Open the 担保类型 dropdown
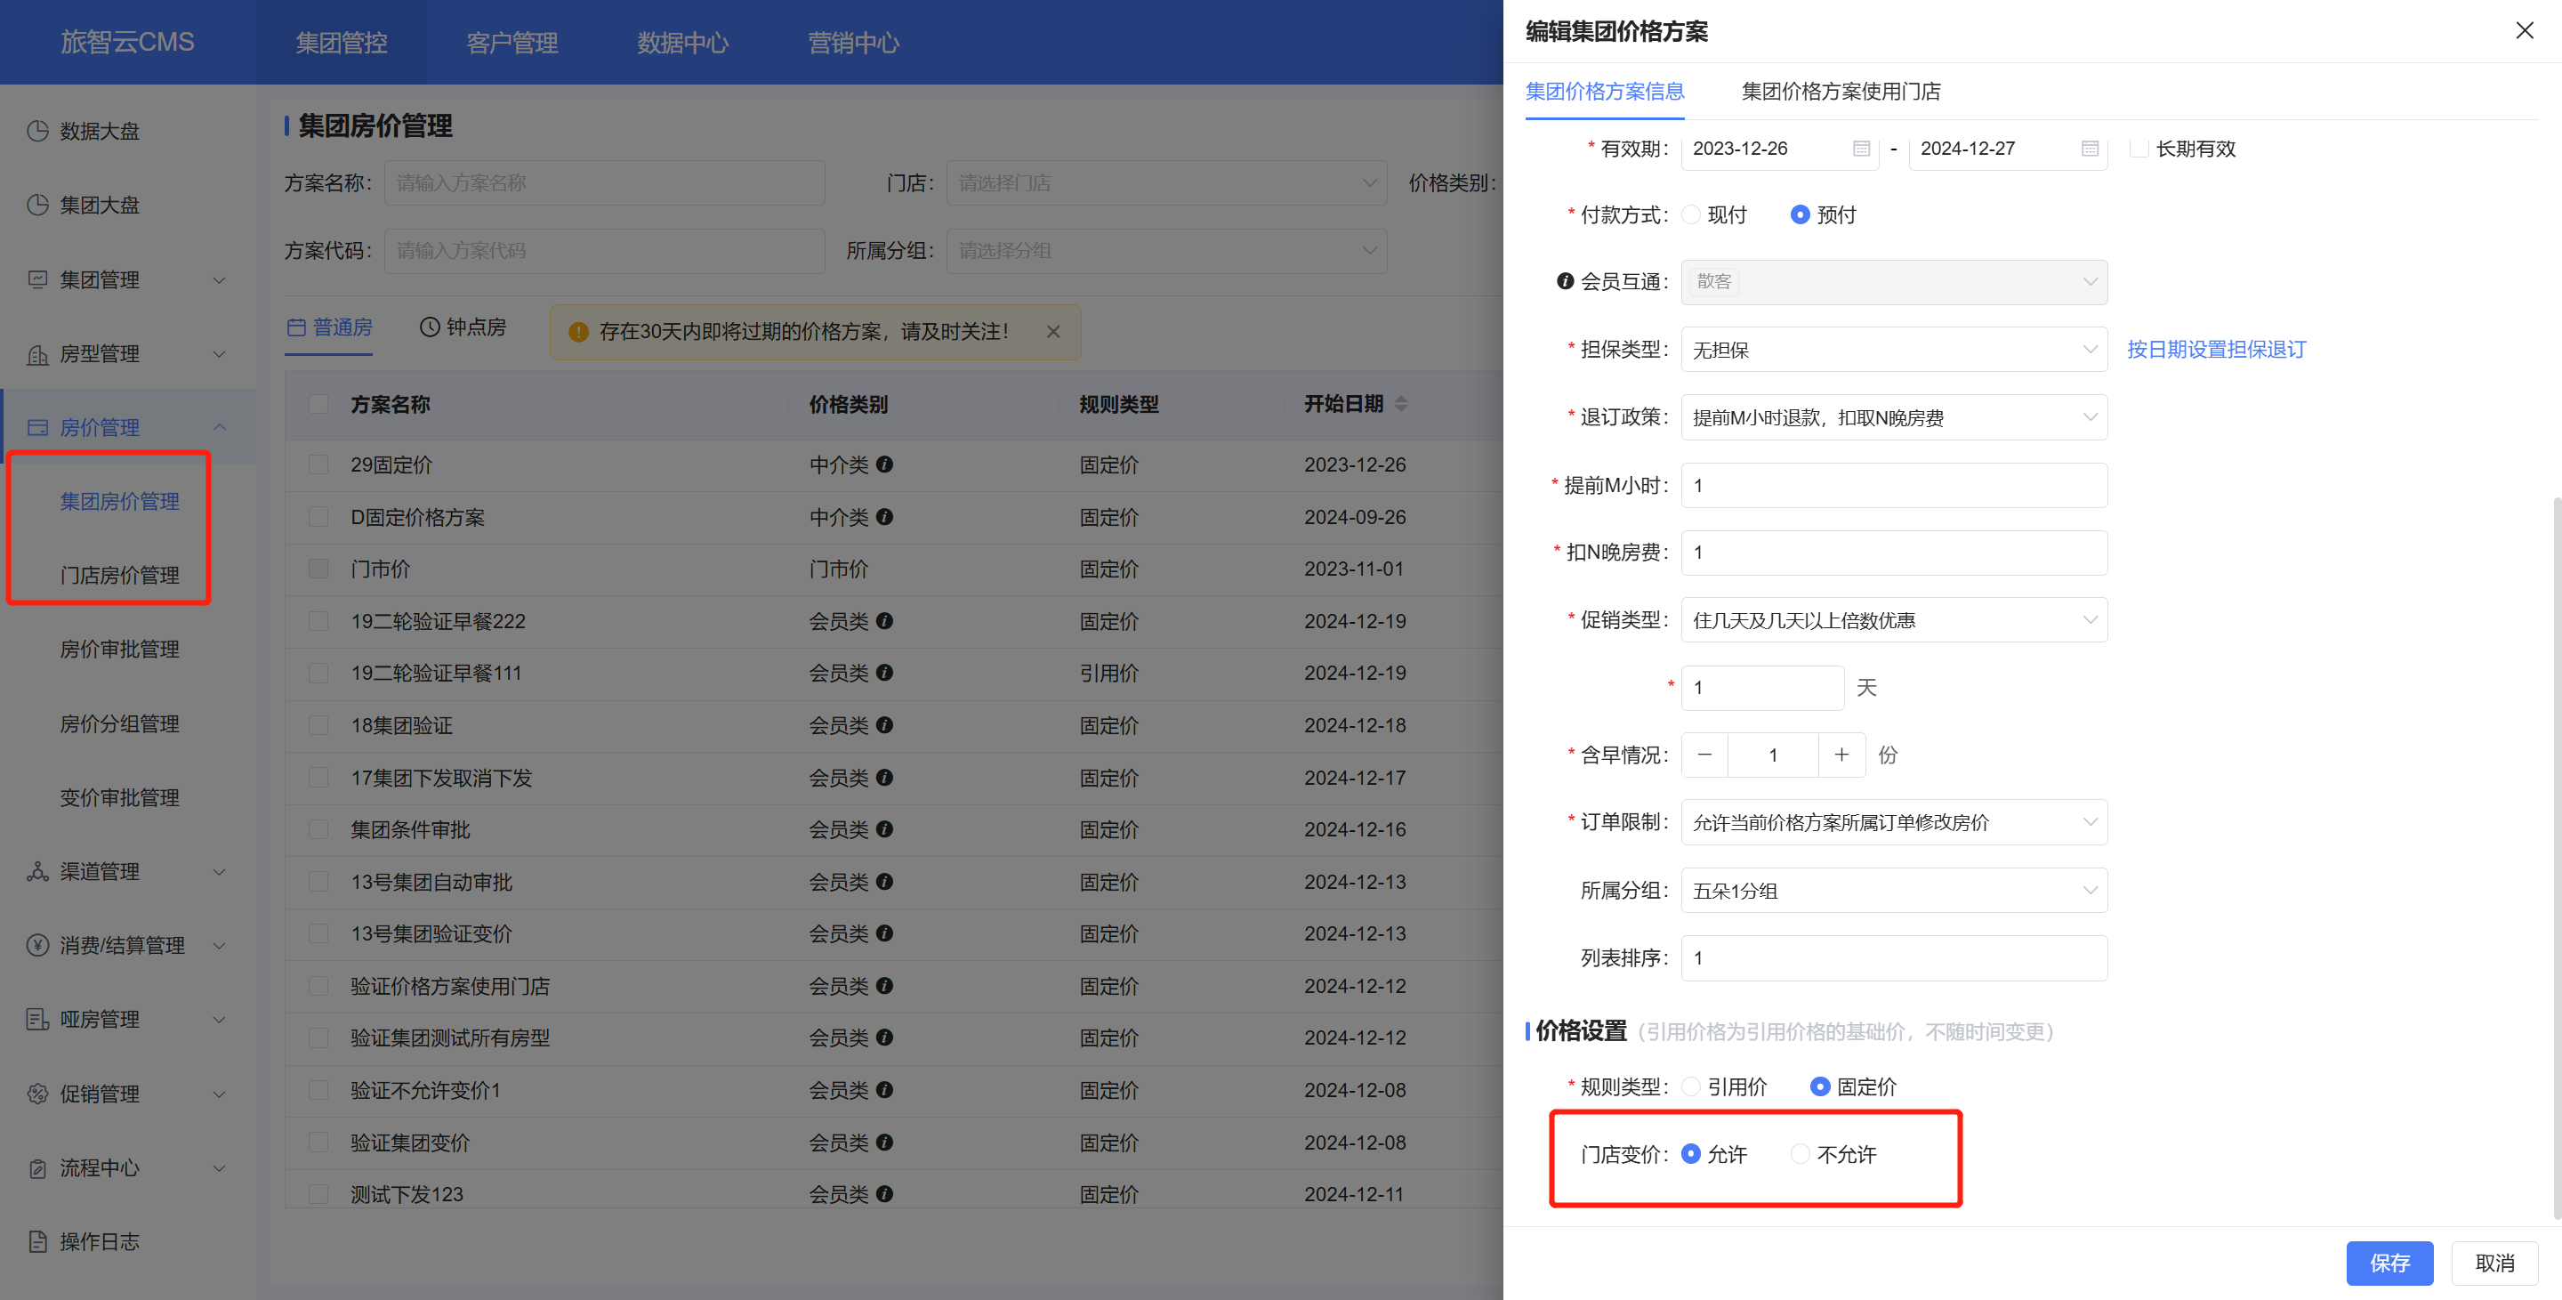Screen dimensions: 2562x1300 [x=1894, y=350]
